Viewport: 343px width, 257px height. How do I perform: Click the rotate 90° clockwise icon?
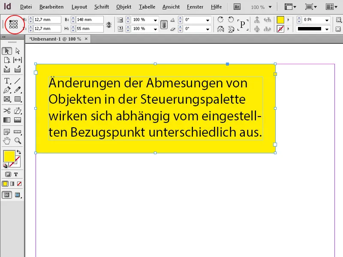point(220,20)
